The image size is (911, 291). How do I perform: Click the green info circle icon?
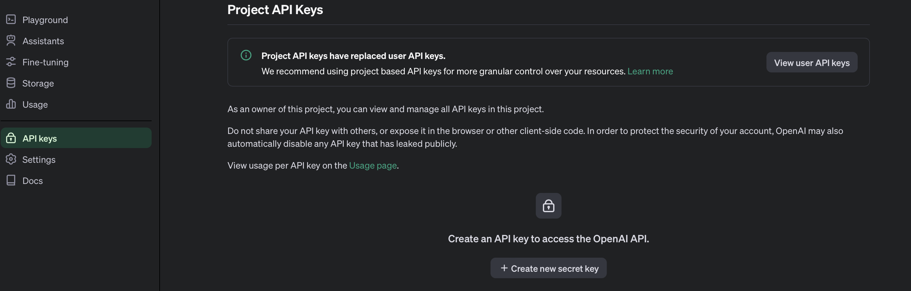pyautogui.click(x=246, y=55)
